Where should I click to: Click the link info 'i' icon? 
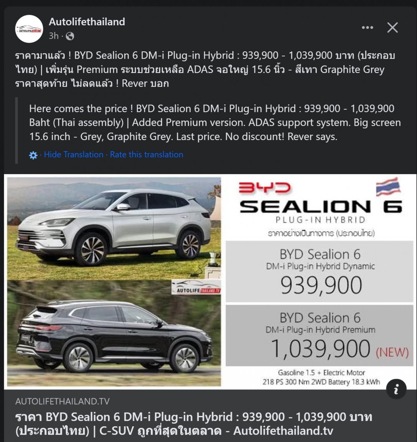(x=396, y=389)
